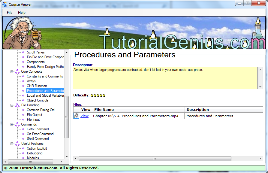
Task: Click the lesson tree scroll right arrow
Action: [x=61, y=162]
